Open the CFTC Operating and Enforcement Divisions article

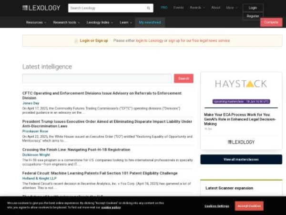[102, 96]
